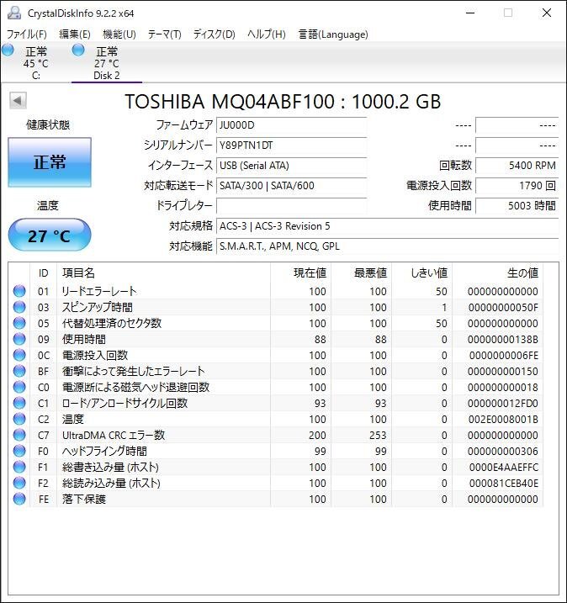This screenshot has height=603, width=567.
Task: Select raw value 0000000138B
Action: [x=503, y=340]
